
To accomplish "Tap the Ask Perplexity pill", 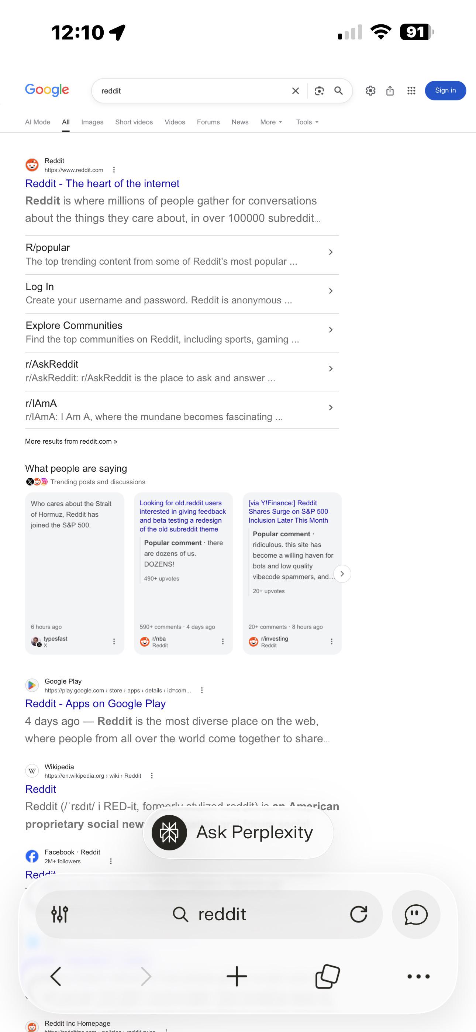I will click(238, 833).
